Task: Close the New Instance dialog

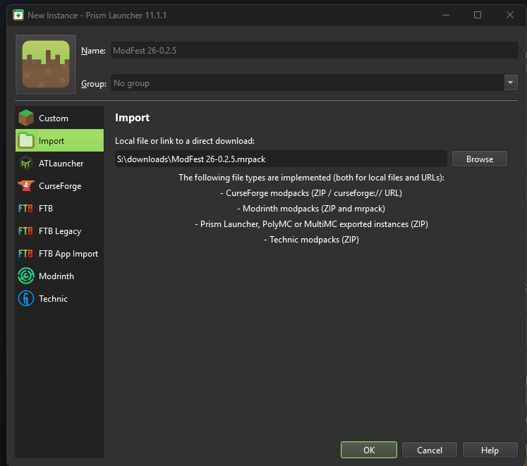Action: point(509,15)
